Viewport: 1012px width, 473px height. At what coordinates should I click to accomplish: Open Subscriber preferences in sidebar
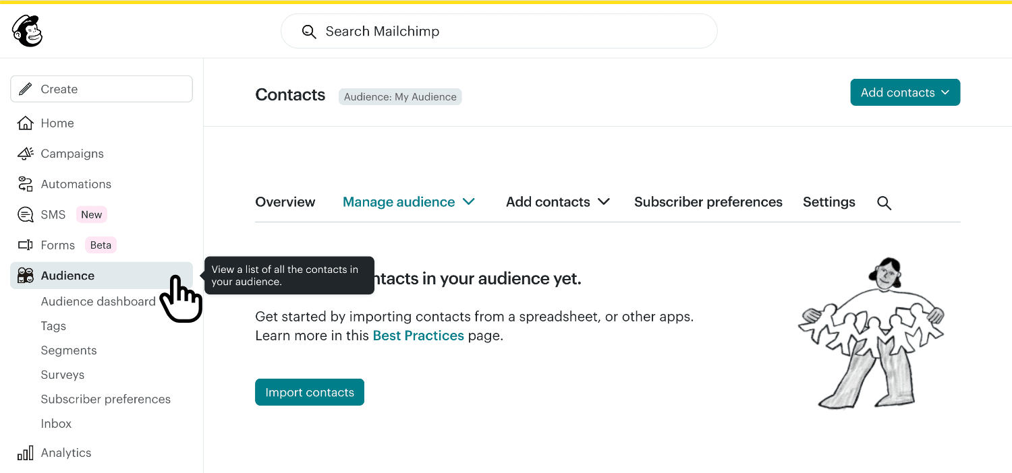pos(106,399)
